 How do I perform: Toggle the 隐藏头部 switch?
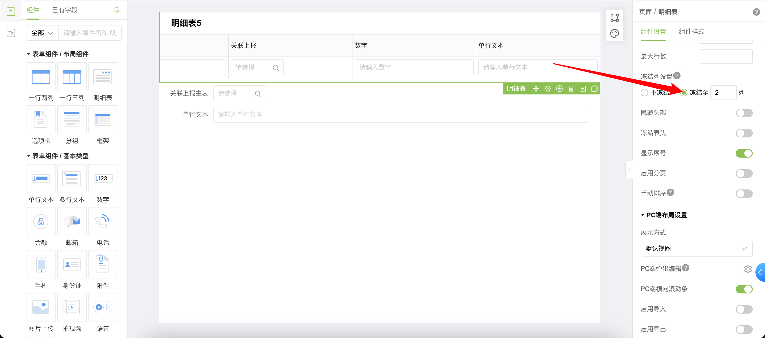click(x=744, y=113)
